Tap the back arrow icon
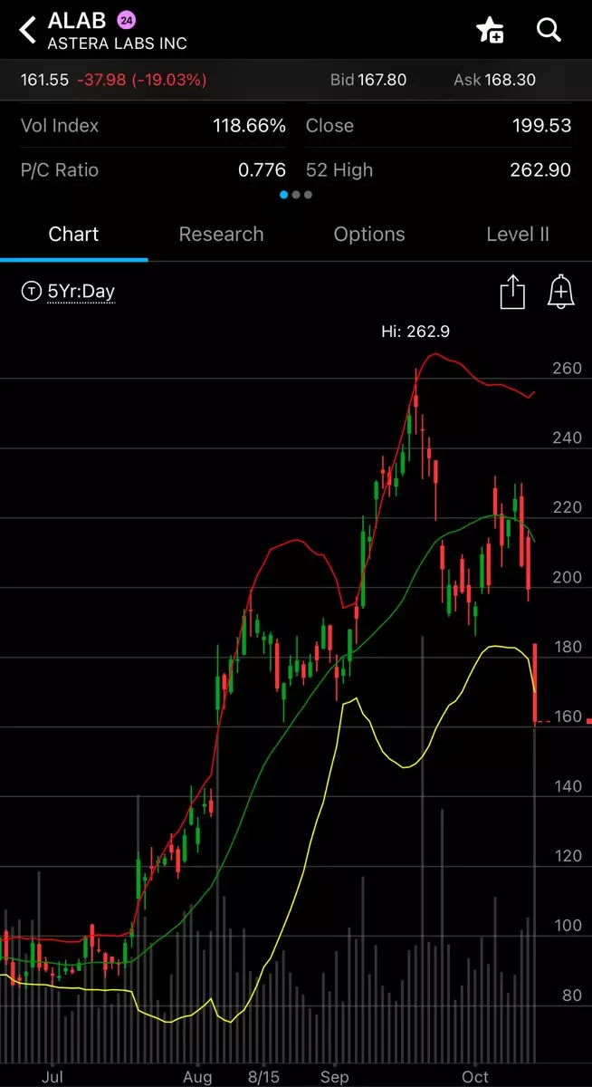The height and width of the screenshot is (1087, 592). click(x=28, y=30)
